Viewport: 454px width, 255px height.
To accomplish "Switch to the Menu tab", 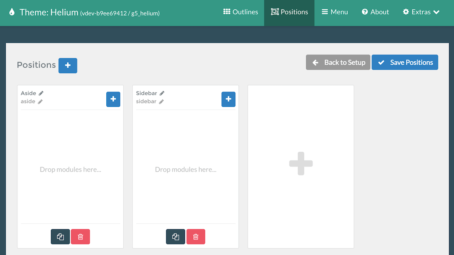I will pos(335,12).
